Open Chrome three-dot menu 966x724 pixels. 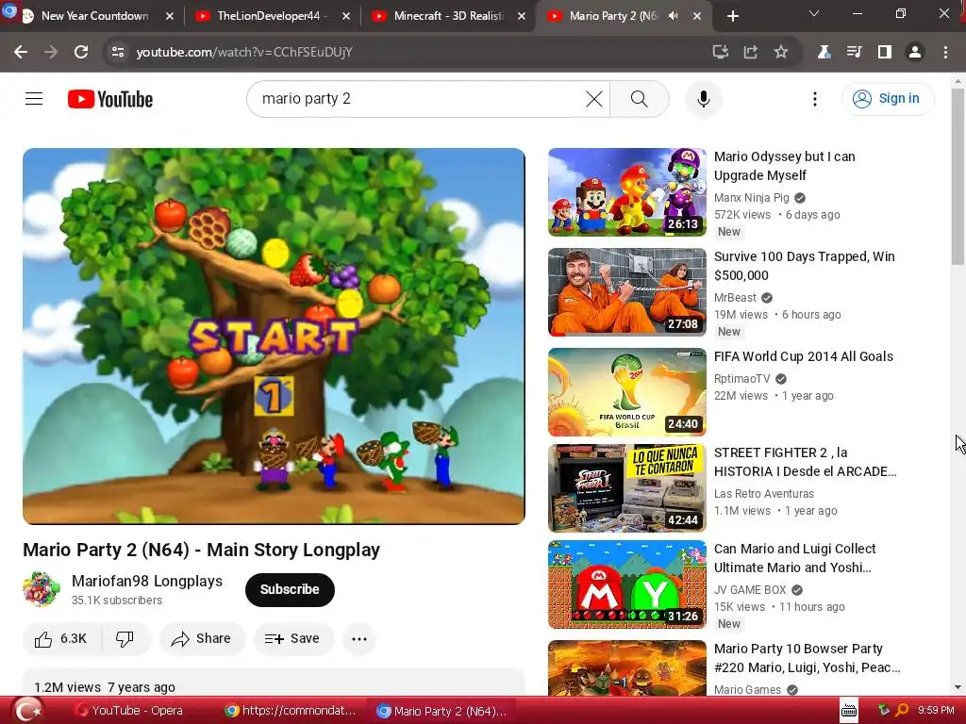(945, 53)
